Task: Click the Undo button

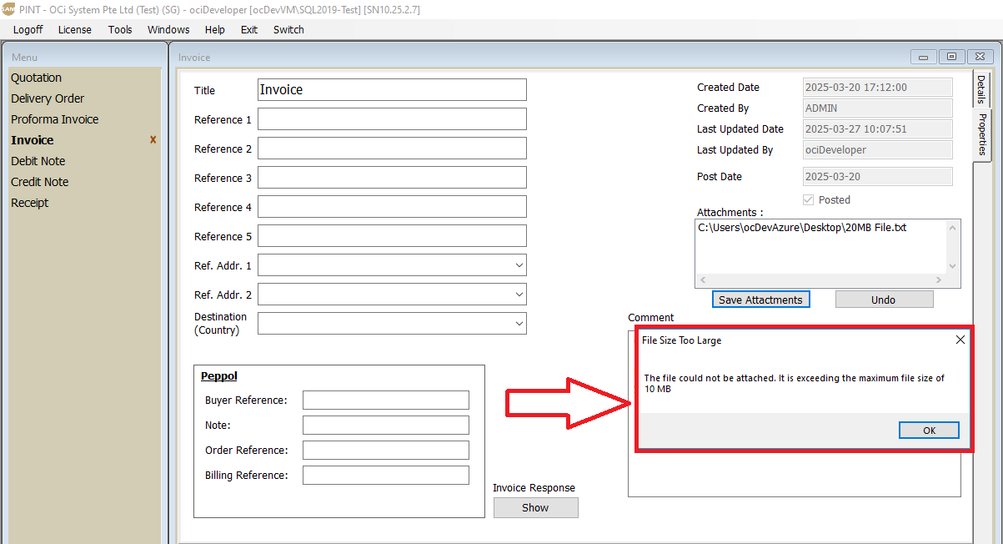Action: (x=884, y=300)
